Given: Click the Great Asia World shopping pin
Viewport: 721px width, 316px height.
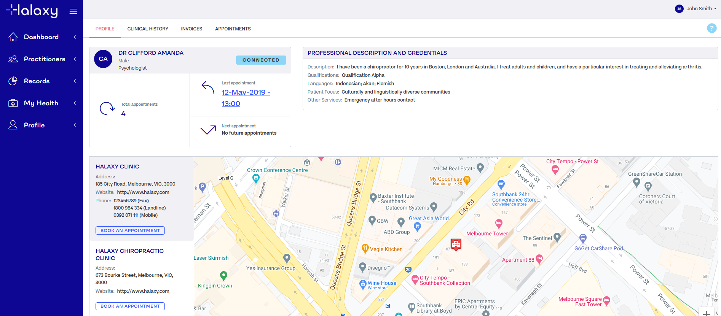Looking at the screenshot, I should point(417,227).
